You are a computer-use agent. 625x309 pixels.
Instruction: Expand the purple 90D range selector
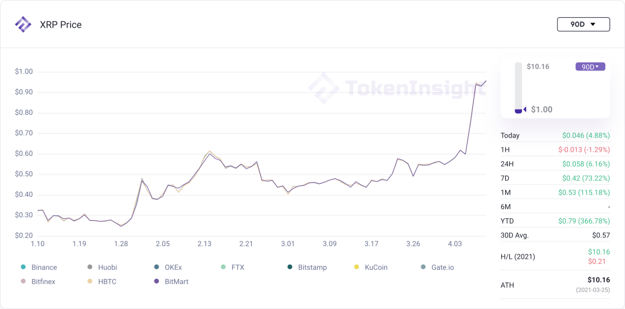pos(590,66)
